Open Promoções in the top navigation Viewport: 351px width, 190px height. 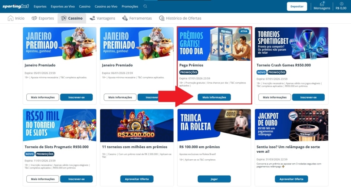click(x=130, y=6)
